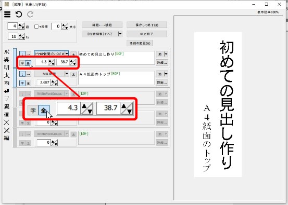Click the 保存して終了(X) button
288x205 pixels.
click(147, 25)
